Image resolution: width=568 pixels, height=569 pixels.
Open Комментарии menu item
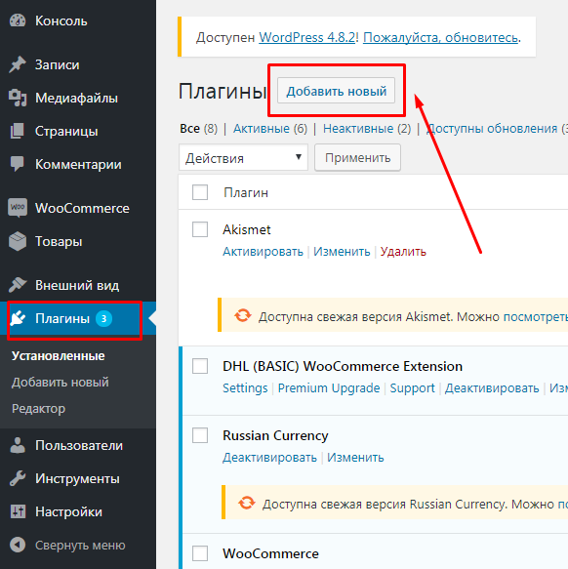pyautogui.click(x=78, y=164)
